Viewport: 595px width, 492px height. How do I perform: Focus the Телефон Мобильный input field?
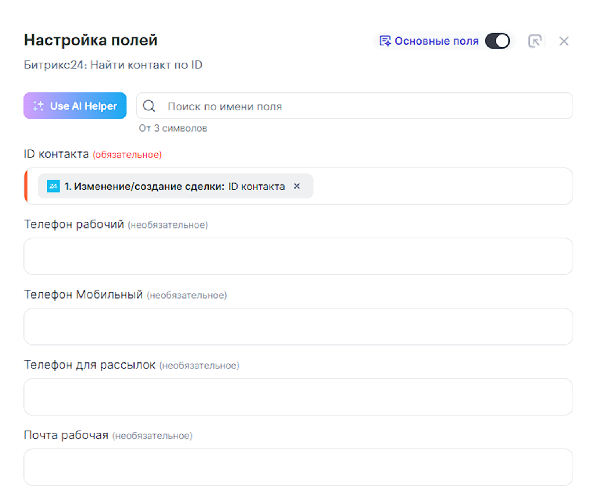tap(298, 326)
